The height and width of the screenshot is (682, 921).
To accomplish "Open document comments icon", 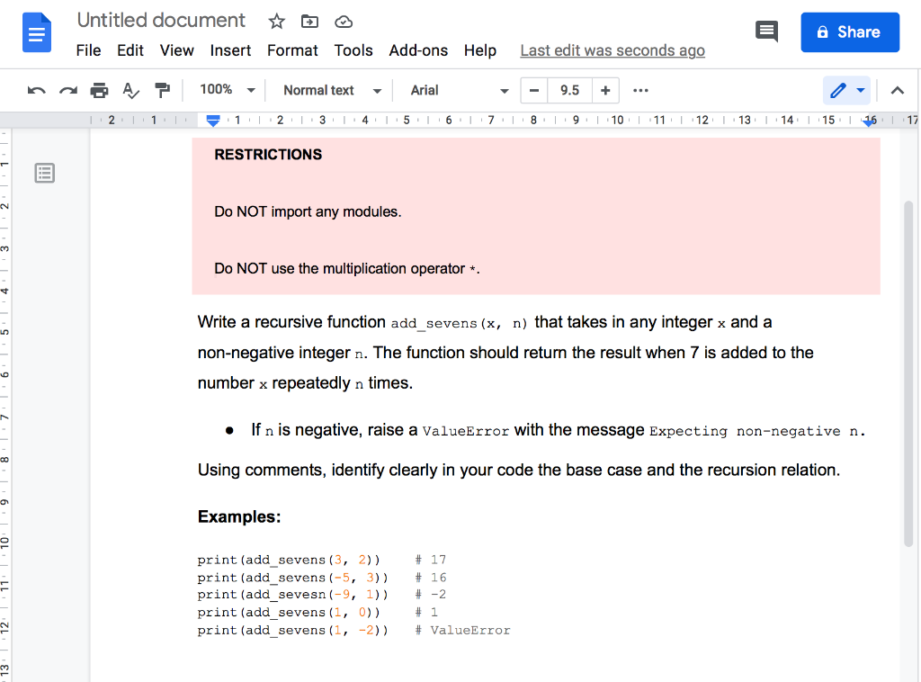I will (766, 31).
